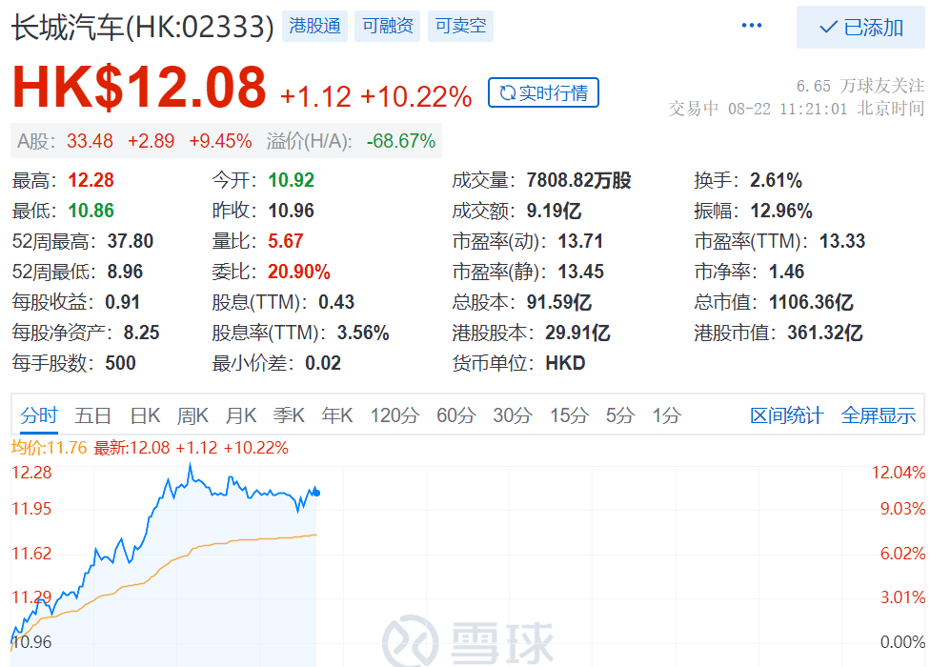
Task: Click the 全屏显示 fullscreen link
Action: (x=879, y=415)
